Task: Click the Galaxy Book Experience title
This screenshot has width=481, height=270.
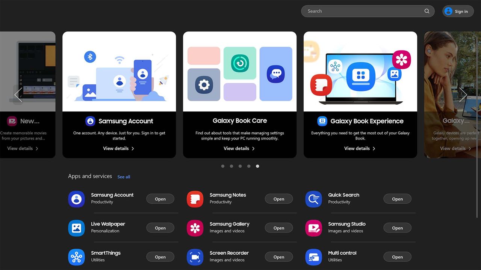Action: pyautogui.click(x=367, y=121)
